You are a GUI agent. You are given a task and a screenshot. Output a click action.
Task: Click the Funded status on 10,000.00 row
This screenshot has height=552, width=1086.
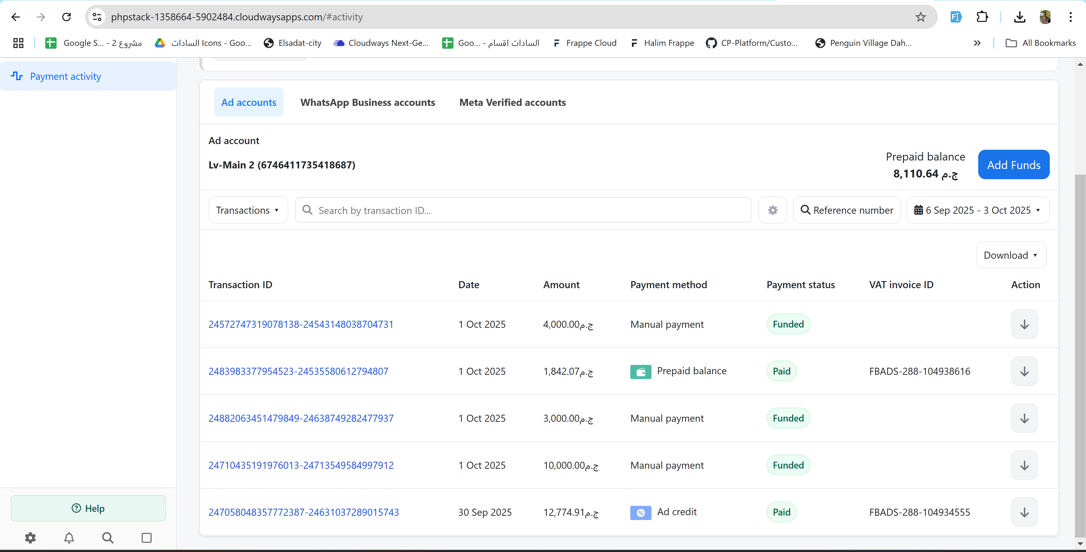[x=788, y=465]
